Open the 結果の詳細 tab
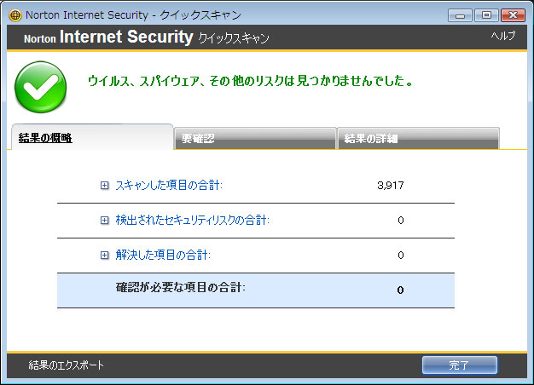534x385 pixels. pos(418,139)
